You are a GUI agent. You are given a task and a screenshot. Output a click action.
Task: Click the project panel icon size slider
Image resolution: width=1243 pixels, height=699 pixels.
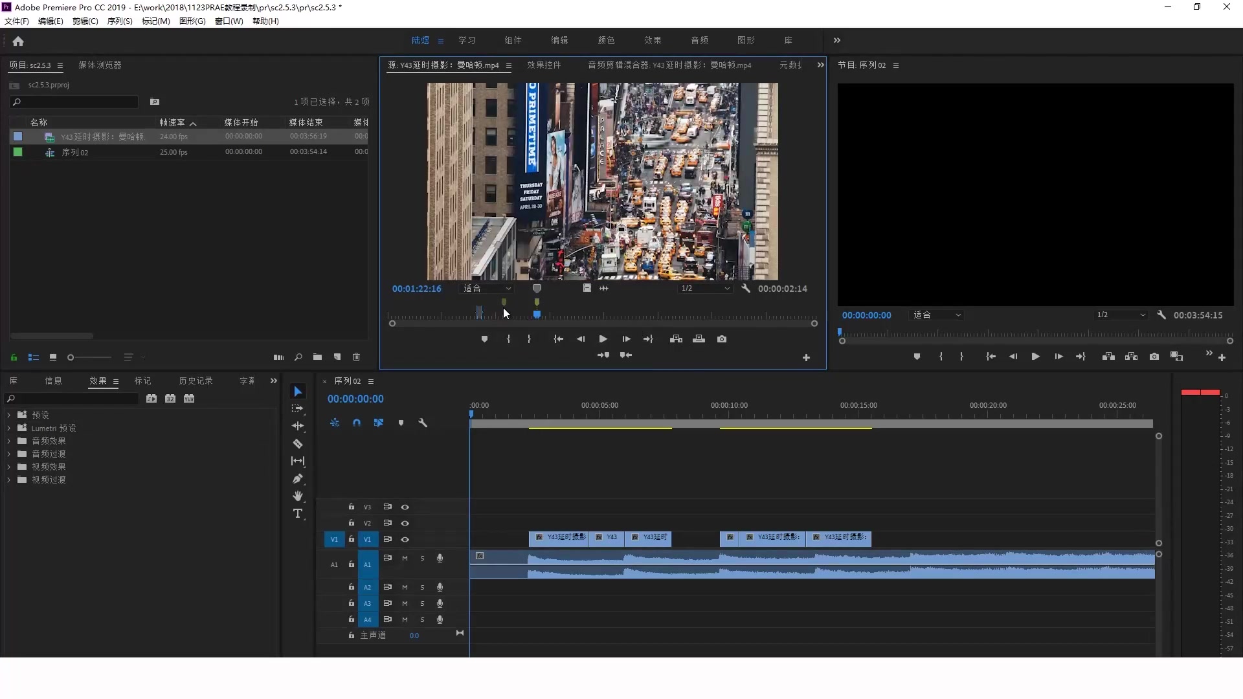coord(71,357)
